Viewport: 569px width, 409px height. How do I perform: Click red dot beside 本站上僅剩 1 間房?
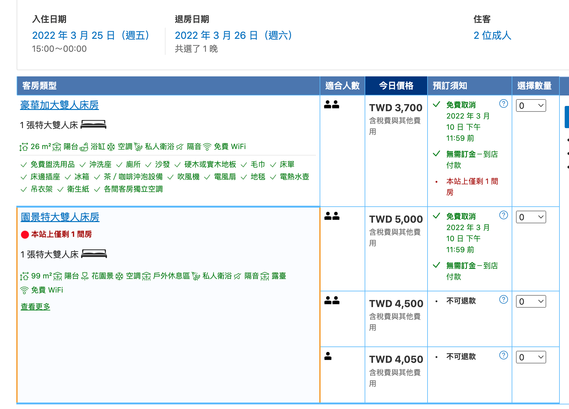(x=25, y=235)
